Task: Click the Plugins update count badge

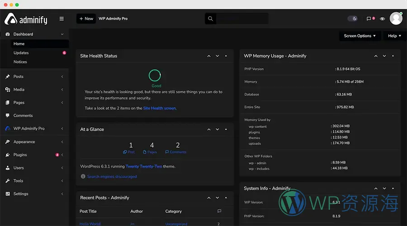Action: [x=57, y=155]
